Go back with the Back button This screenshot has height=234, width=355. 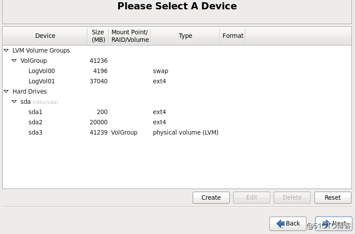coord(288,224)
